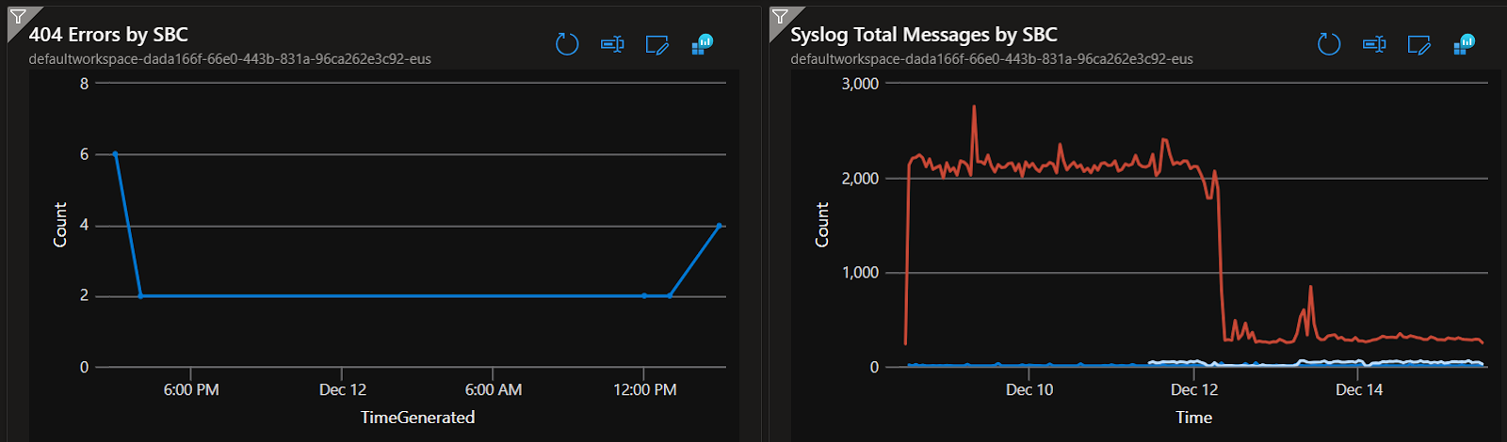
Task: Click the red spike after Dec 12 near 850
Action: tap(1310, 288)
